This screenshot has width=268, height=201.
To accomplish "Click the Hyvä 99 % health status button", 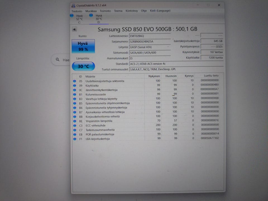I will point(83,46).
